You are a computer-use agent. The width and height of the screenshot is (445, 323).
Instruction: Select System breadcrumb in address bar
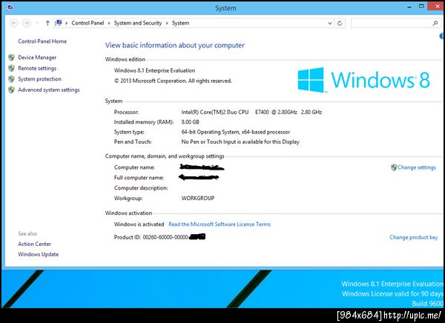click(x=180, y=23)
